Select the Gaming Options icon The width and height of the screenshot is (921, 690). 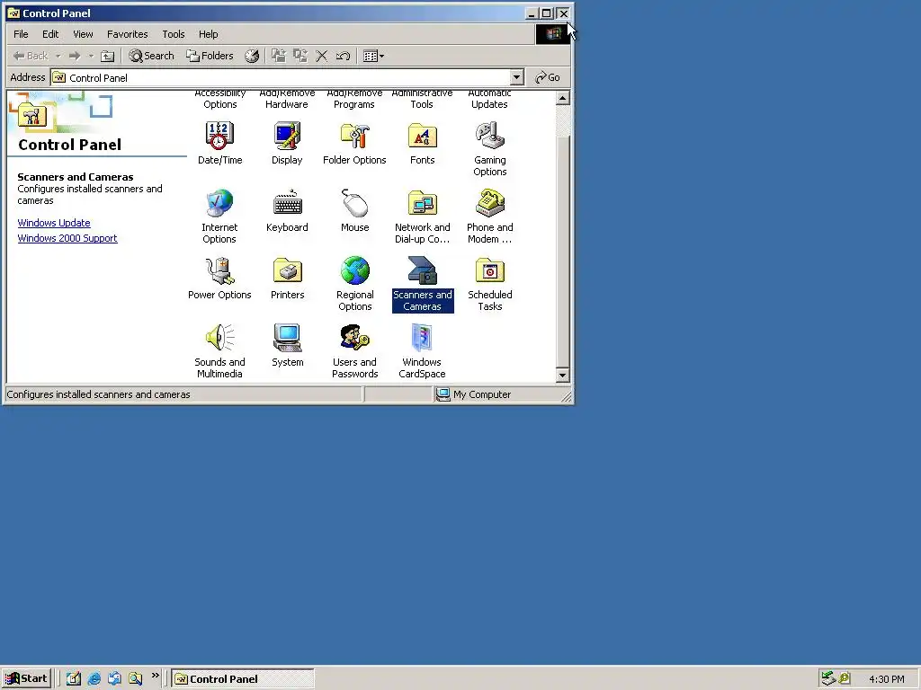tap(490, 137)
